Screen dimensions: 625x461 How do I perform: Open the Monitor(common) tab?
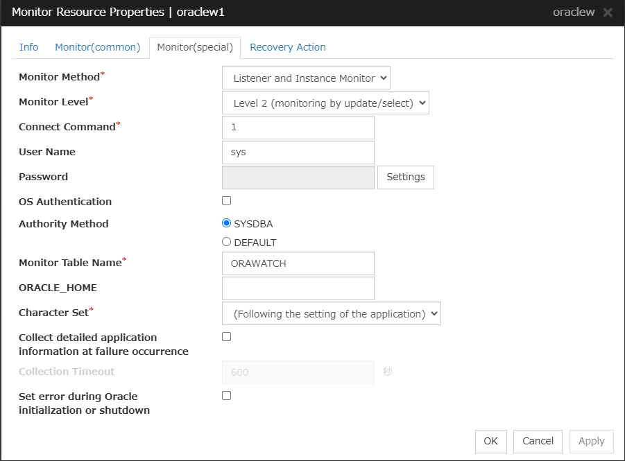98,47
